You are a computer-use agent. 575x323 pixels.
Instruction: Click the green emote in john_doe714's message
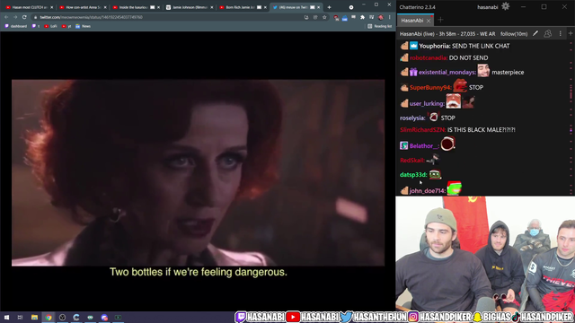(454, 188)
